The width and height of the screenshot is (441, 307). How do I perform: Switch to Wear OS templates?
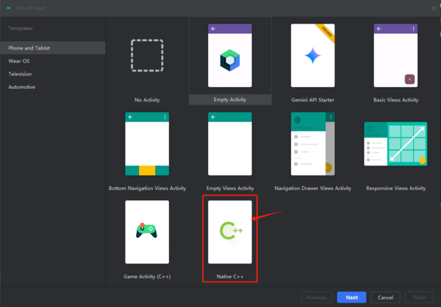pyautogui.click(x=19, y=61)
